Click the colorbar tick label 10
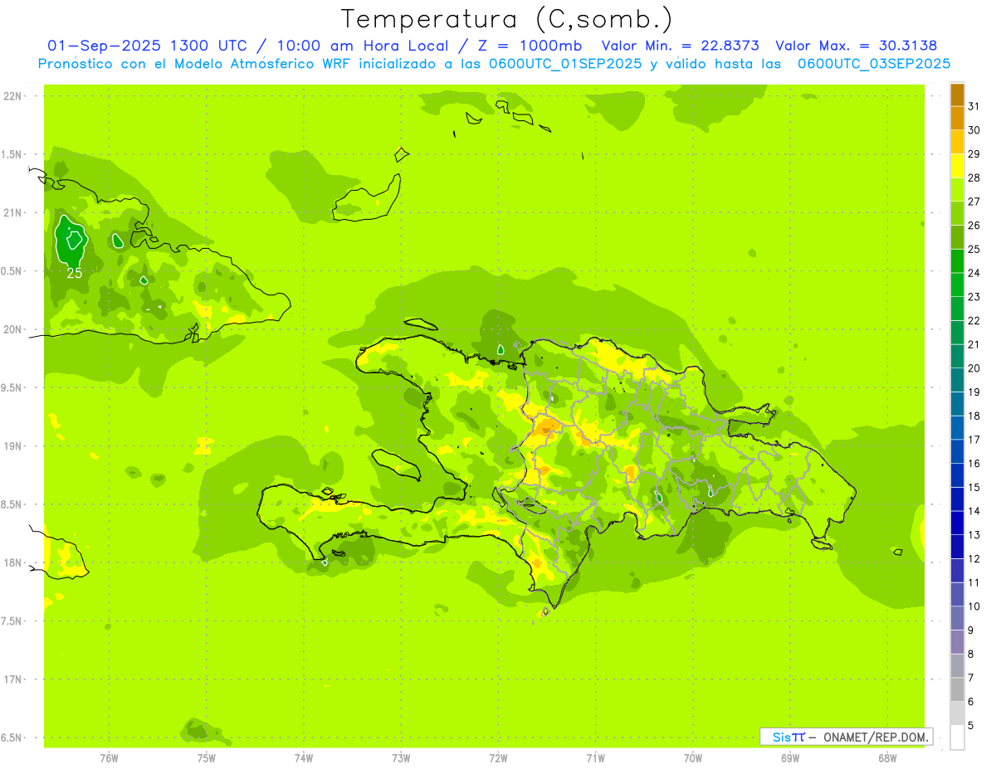 (974, 606)
